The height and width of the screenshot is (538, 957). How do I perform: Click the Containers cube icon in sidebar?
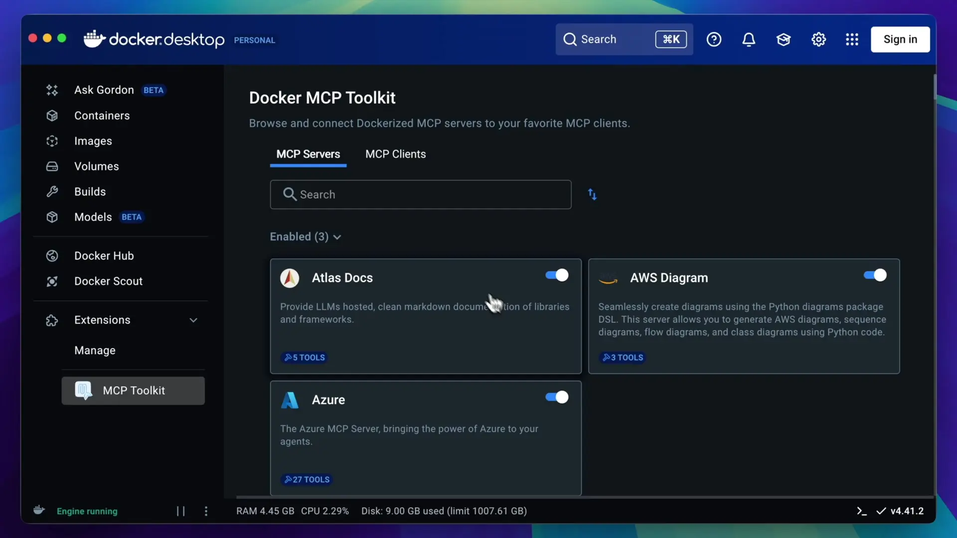tap(52, 116)
